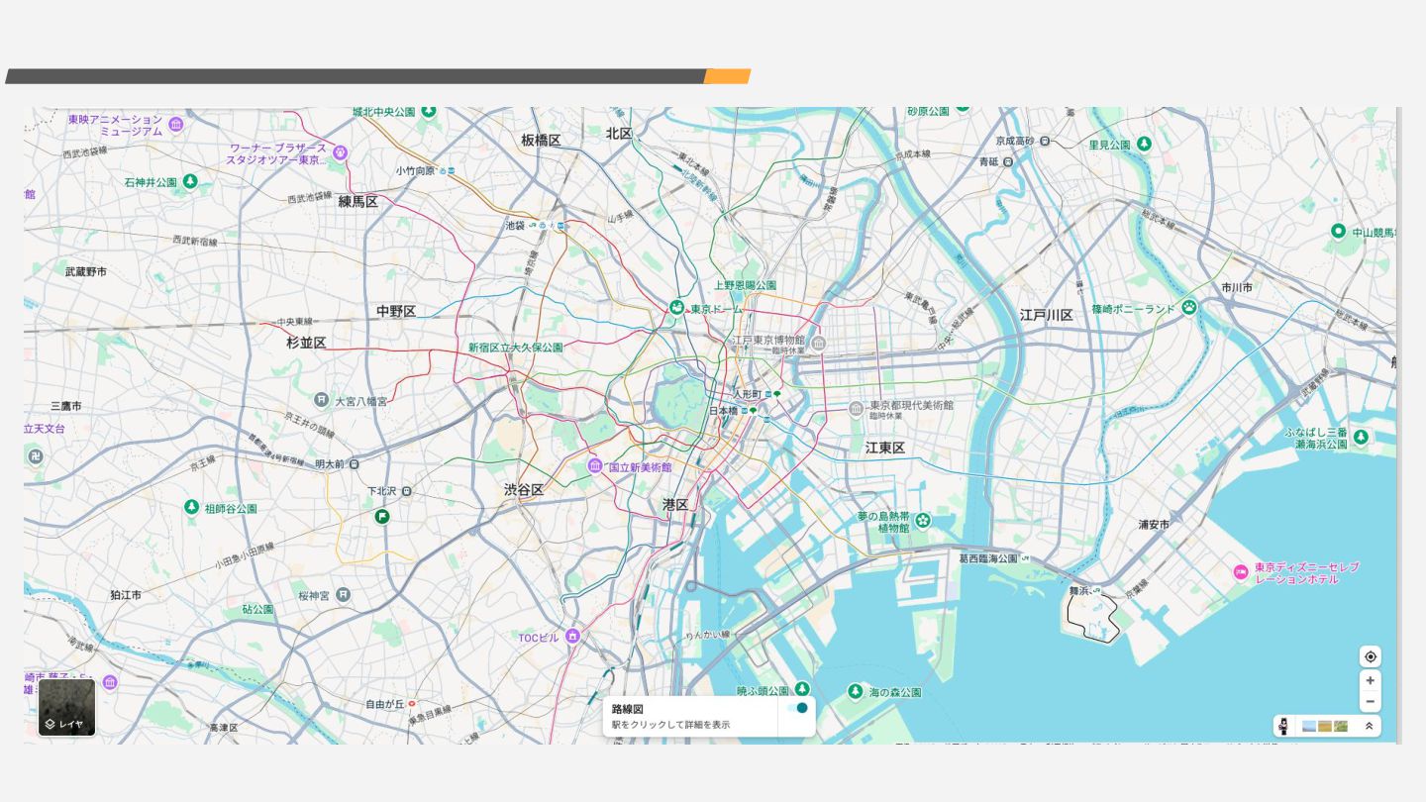Zoom in with the plus button
The height and width of the screenshot is (802, 1426).
[1371, 681]
